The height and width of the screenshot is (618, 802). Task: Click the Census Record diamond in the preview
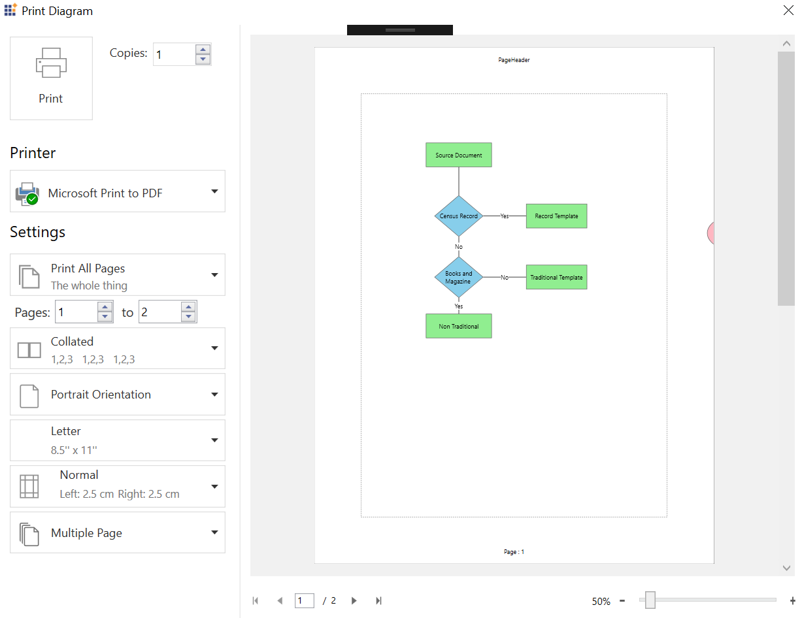(x=459, y=216)
